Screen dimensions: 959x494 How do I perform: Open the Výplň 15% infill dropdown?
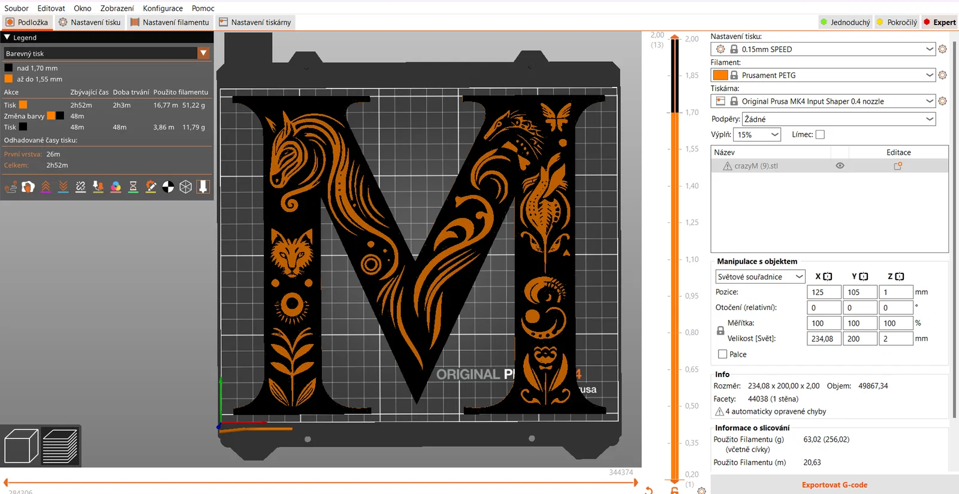click(758, 134)
